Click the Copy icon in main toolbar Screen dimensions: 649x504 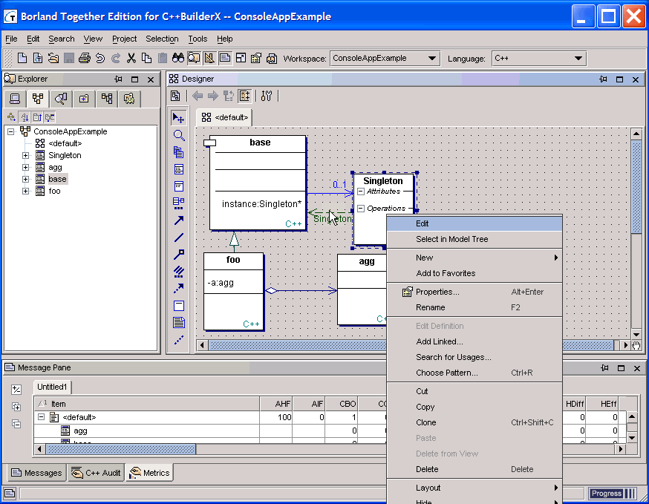(146, 59)
